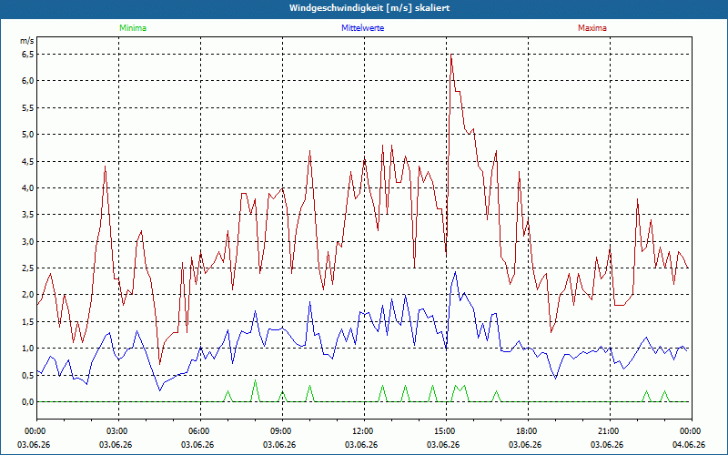Click the 5,0 y-axis value

27,135
